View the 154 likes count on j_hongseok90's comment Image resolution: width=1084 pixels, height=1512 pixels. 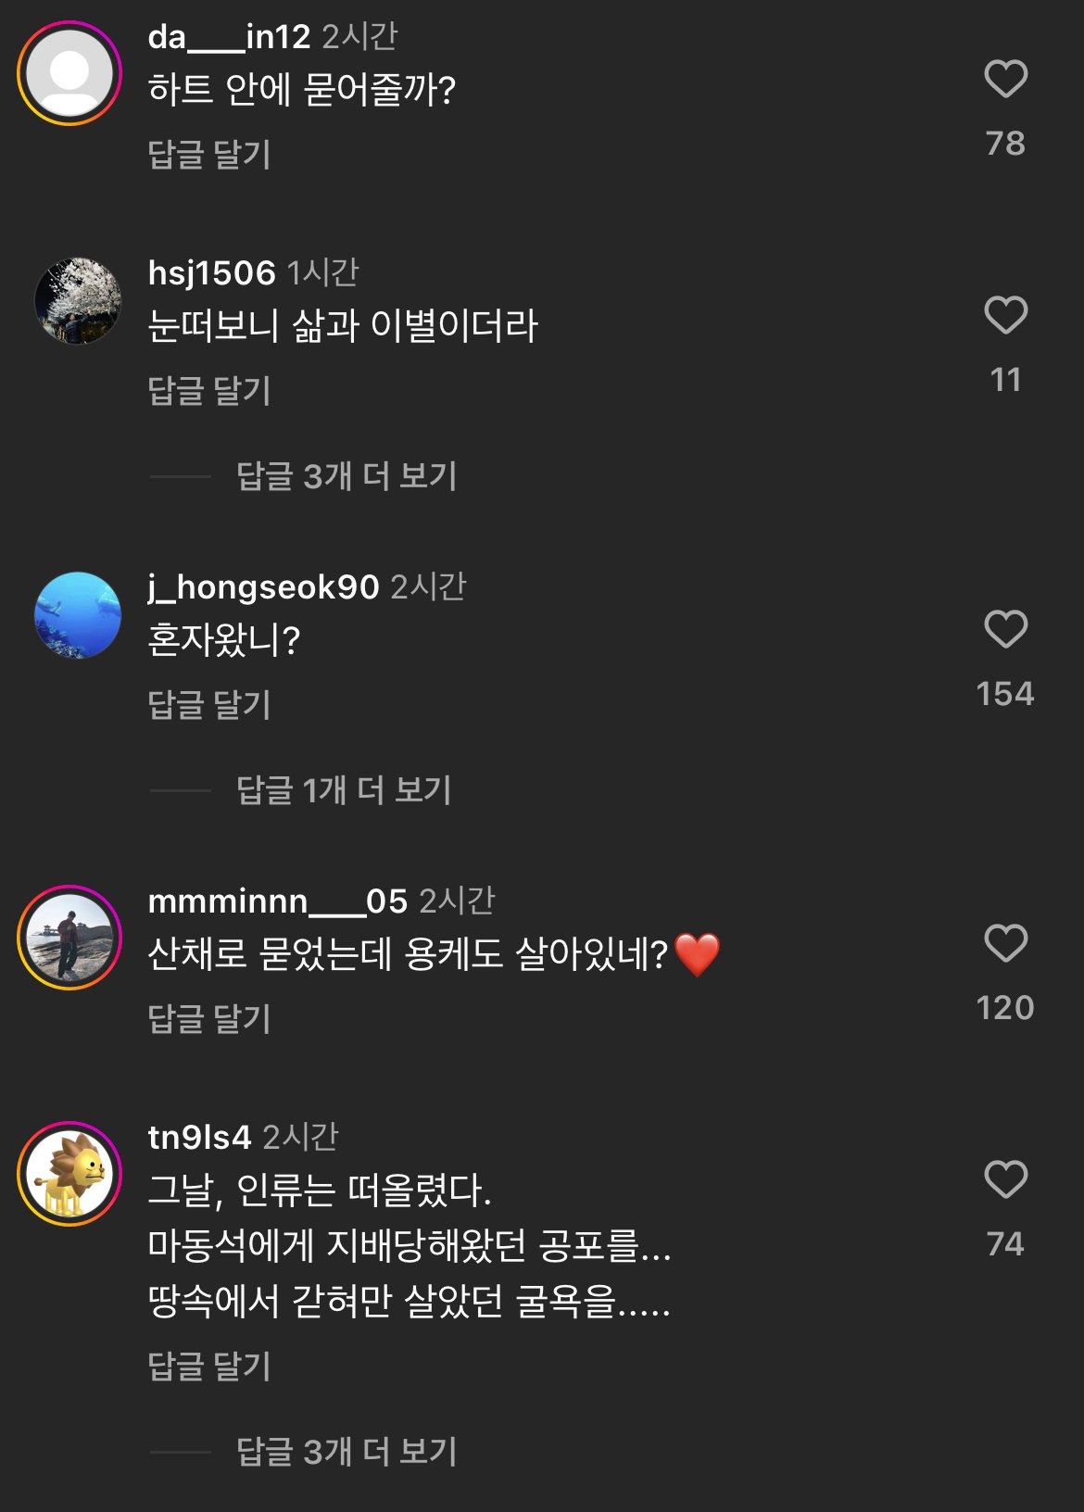[1005, 694]
